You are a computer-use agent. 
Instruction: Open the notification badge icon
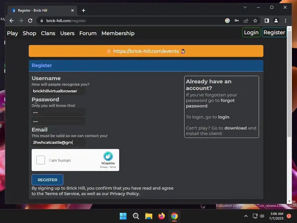pos(289,216)
